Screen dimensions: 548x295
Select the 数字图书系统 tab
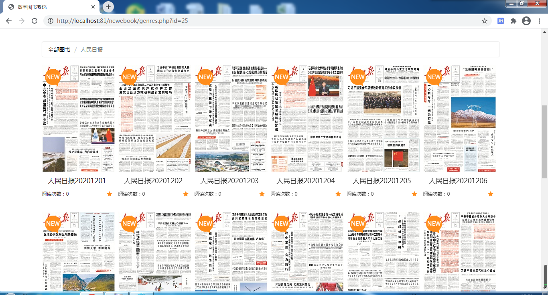click(48, 7)
